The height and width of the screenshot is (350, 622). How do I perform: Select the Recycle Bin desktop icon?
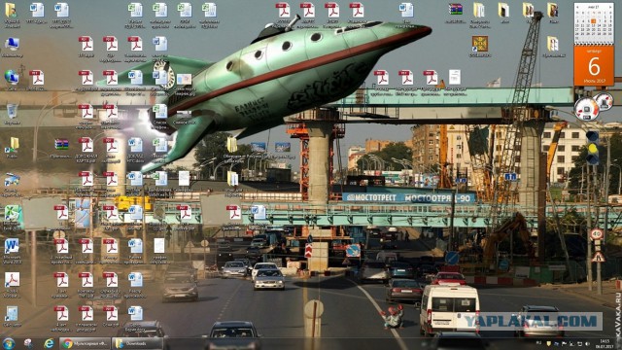tap(12, 114)
